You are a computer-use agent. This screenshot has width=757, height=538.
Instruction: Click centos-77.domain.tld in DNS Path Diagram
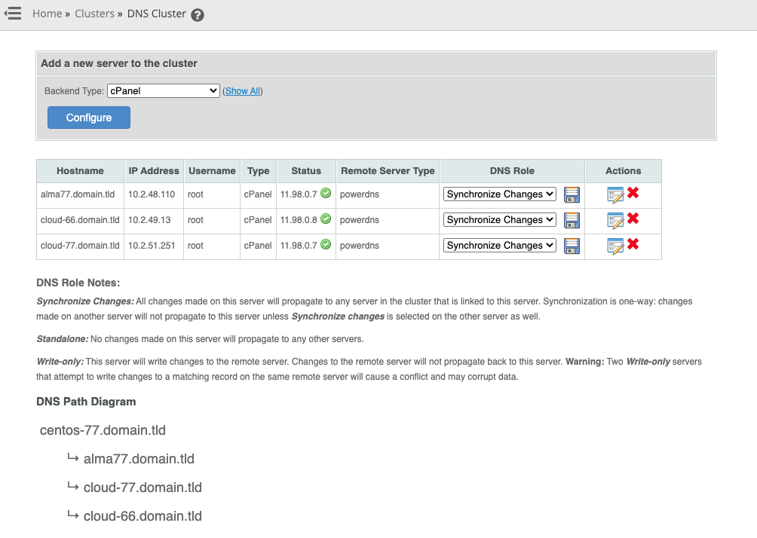[103, 430]
